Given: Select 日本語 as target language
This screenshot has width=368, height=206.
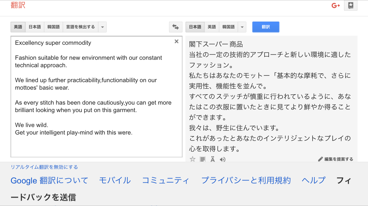Looking at the screenshot, I should pos(195,27).
